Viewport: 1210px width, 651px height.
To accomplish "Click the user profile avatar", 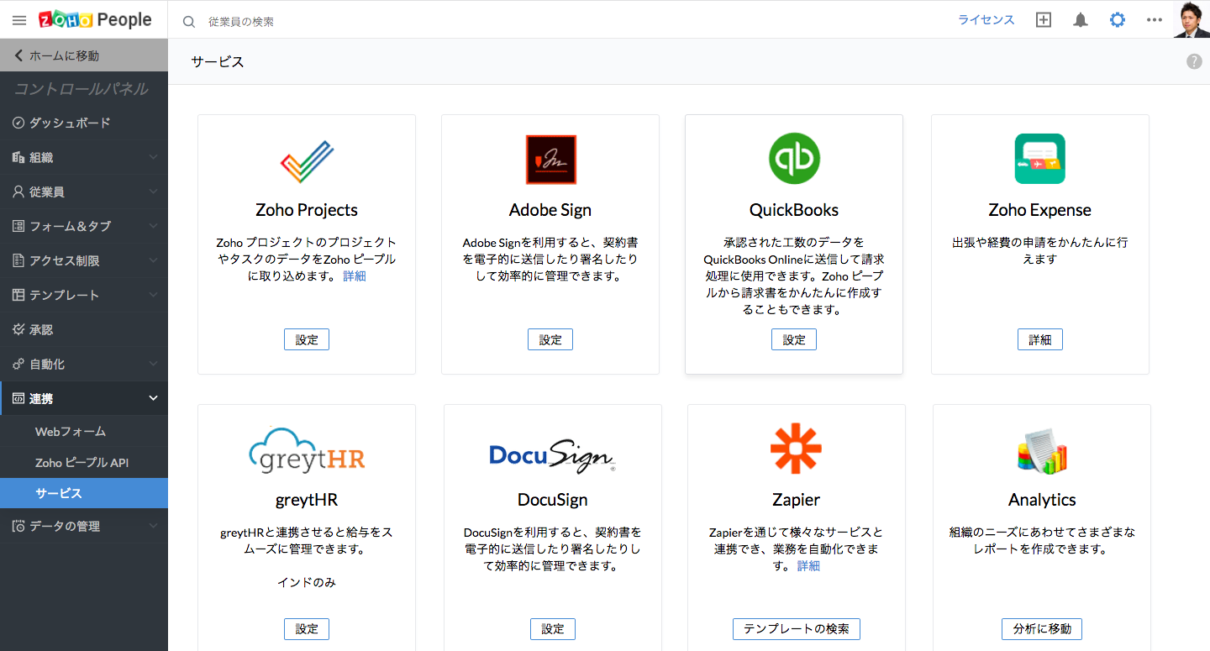I will pos(1192,19).
